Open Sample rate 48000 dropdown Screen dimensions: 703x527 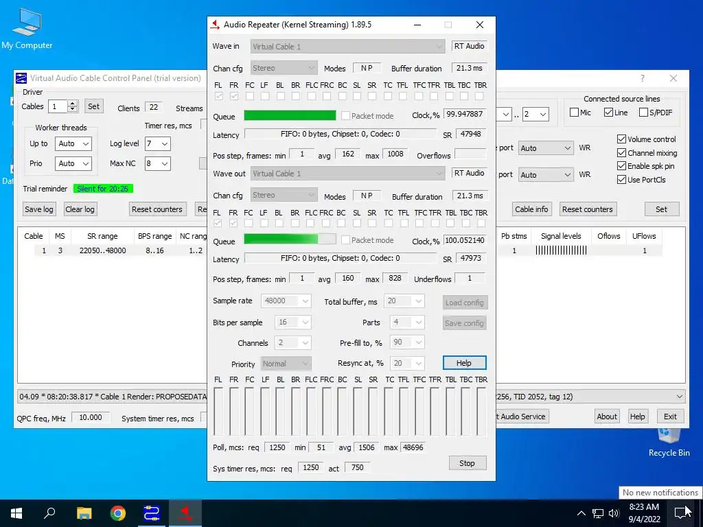point(286,301)
